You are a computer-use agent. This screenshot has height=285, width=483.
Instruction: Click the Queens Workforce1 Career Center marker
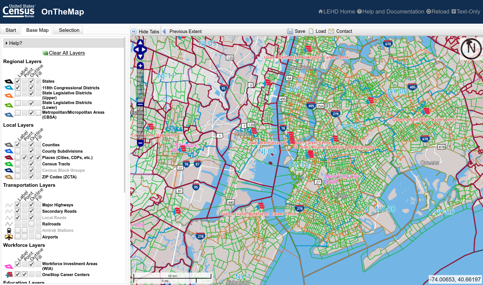(x=426, y=111)
